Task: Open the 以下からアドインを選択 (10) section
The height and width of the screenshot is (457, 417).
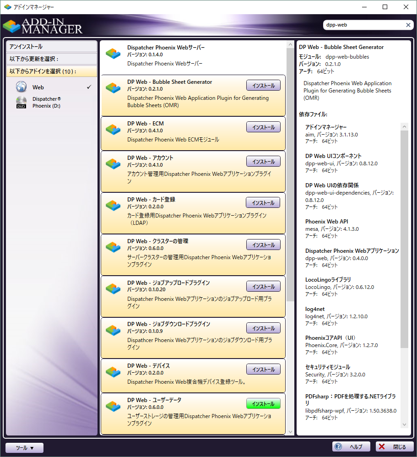Action: click(52, 71)
